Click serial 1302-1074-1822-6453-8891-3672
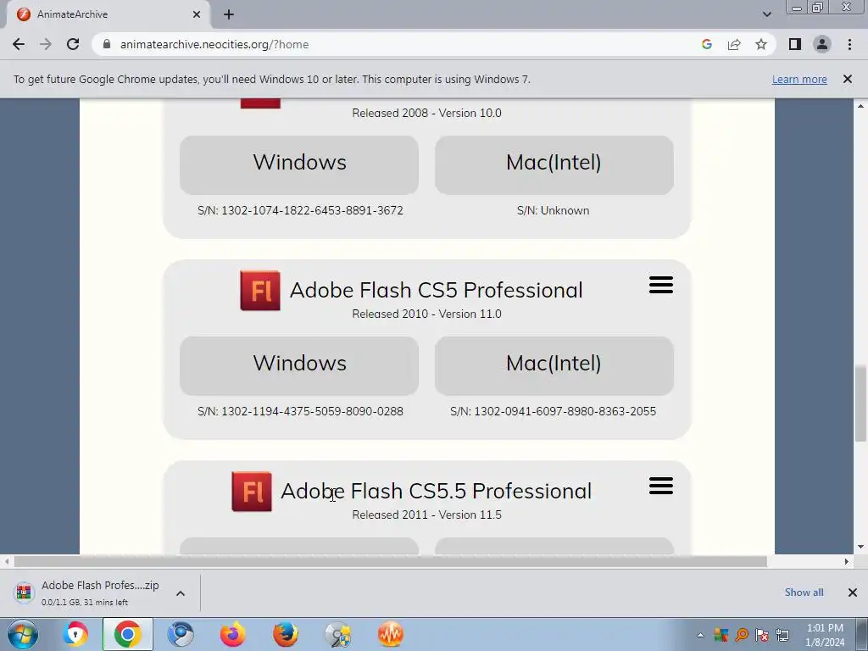This screenshot has height=651, width=868. tap(312, 210)
